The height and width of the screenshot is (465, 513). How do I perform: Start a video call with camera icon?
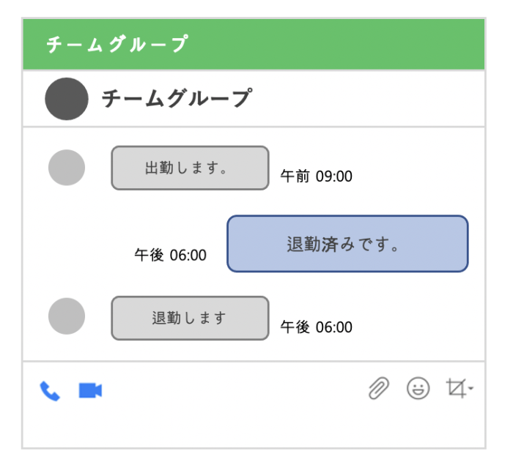(91, 390)
